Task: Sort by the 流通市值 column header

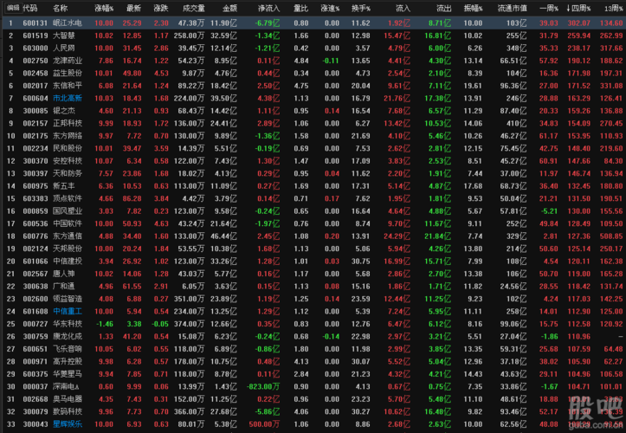Action: [513, 8]
